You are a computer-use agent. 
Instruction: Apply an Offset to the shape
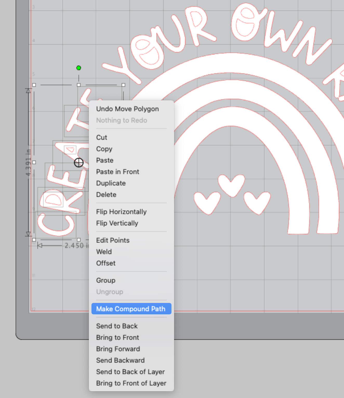coord(105,263)
